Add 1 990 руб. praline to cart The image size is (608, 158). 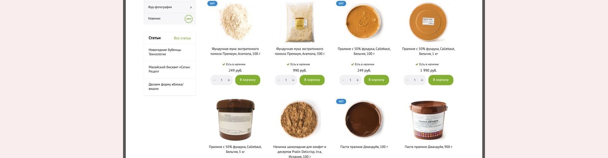tap(441, 80)
